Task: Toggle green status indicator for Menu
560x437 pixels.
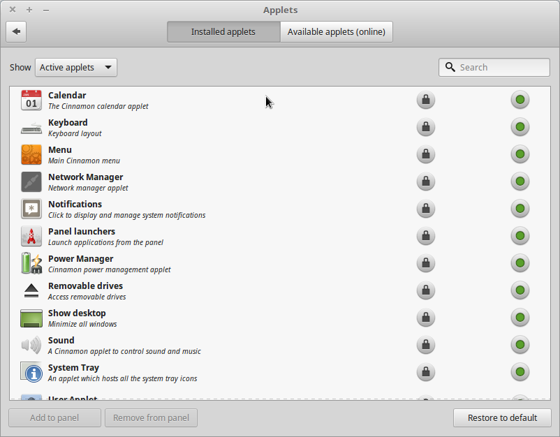Action: coord(520,154)
